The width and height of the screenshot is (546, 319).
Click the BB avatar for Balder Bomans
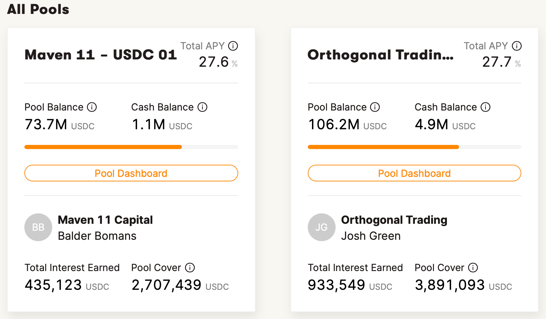coord(38,227)
